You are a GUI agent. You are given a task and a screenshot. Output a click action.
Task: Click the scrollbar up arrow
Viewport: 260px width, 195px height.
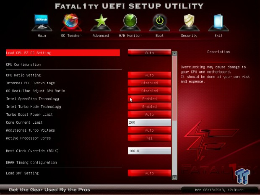coord(174,54)
